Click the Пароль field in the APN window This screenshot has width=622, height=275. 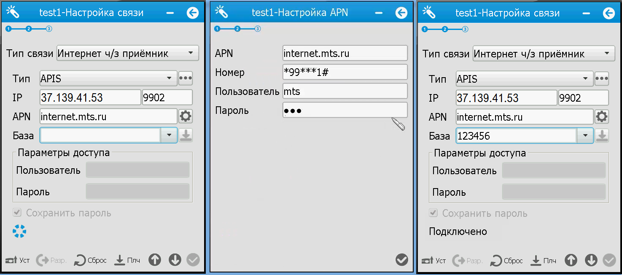click(345, 110)
